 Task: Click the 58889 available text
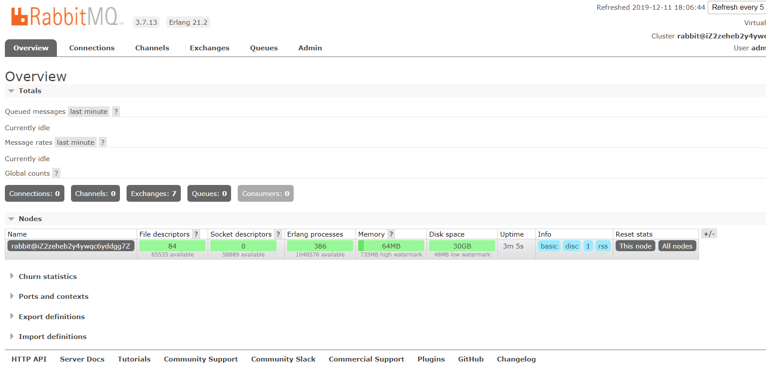(x=243, y=255)
